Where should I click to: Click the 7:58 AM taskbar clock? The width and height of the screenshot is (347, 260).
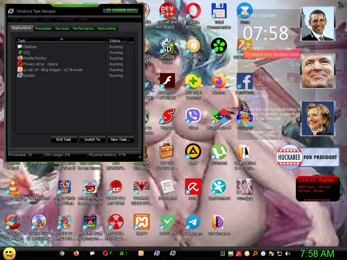point(317,254)
